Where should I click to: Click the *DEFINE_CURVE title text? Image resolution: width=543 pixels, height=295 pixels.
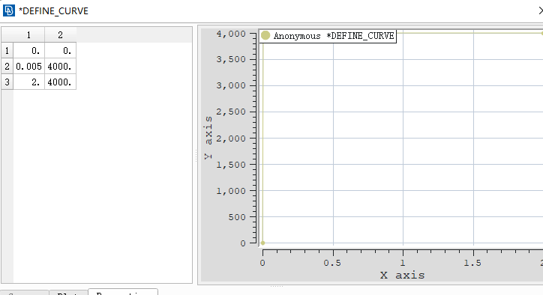coord(54,11)
